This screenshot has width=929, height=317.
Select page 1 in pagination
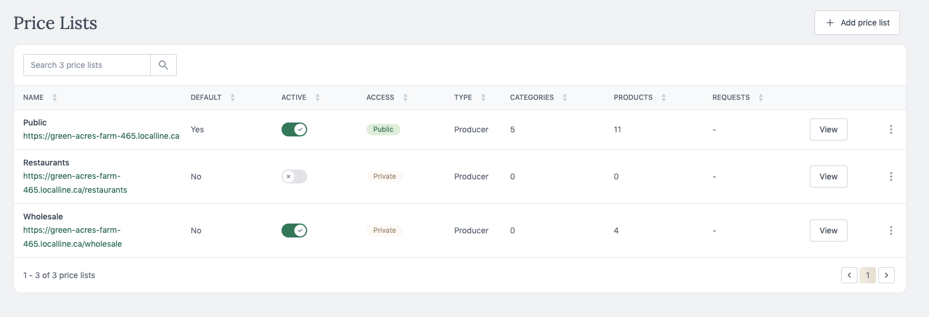pos(867,275)
